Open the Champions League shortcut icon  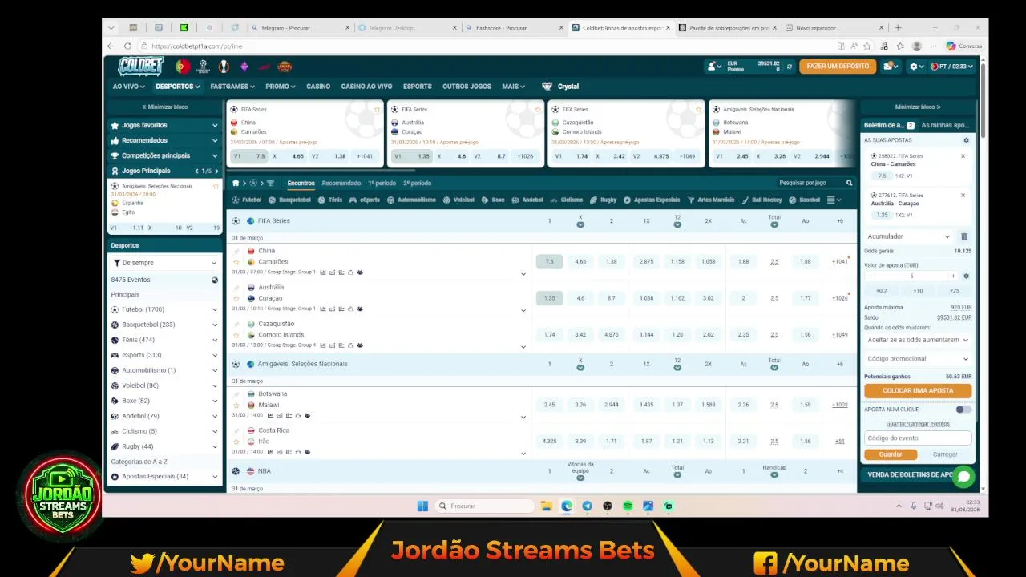click(204, 67)
